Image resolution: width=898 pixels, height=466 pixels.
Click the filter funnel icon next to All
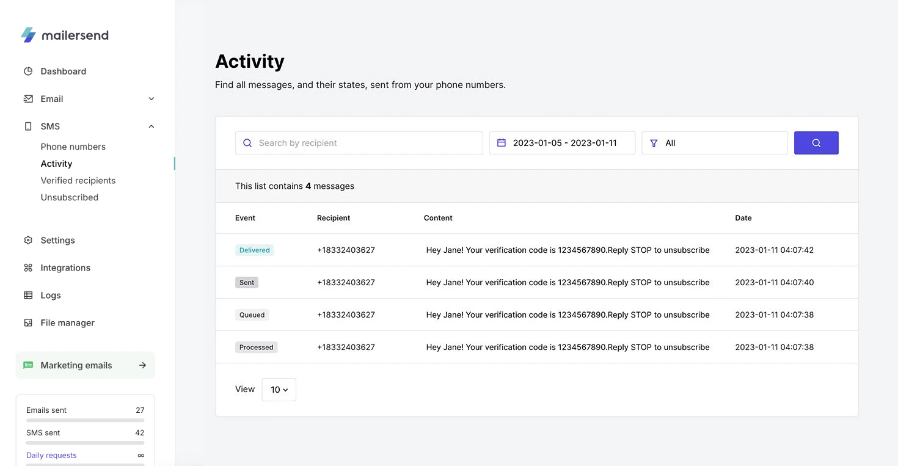coord(654,142)
